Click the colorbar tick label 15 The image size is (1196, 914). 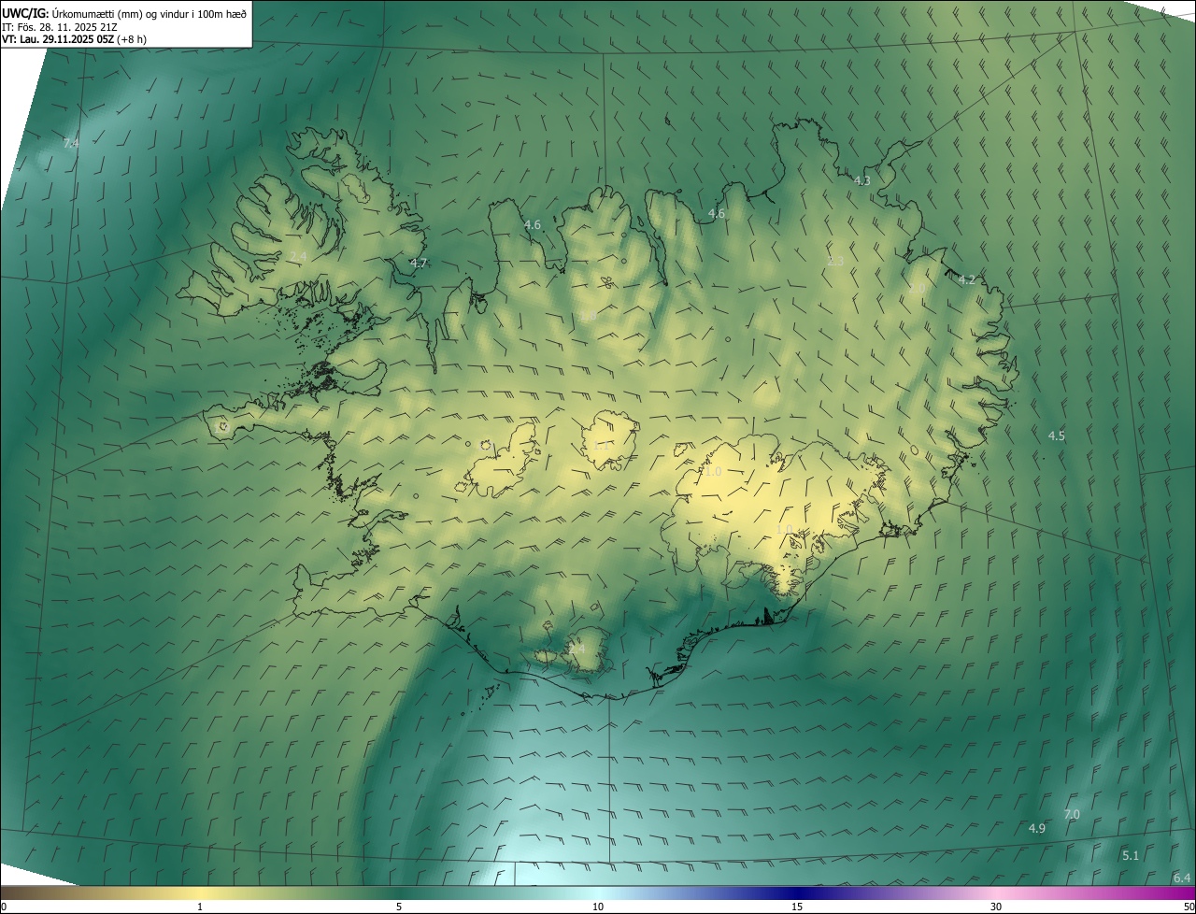[797, 907]
